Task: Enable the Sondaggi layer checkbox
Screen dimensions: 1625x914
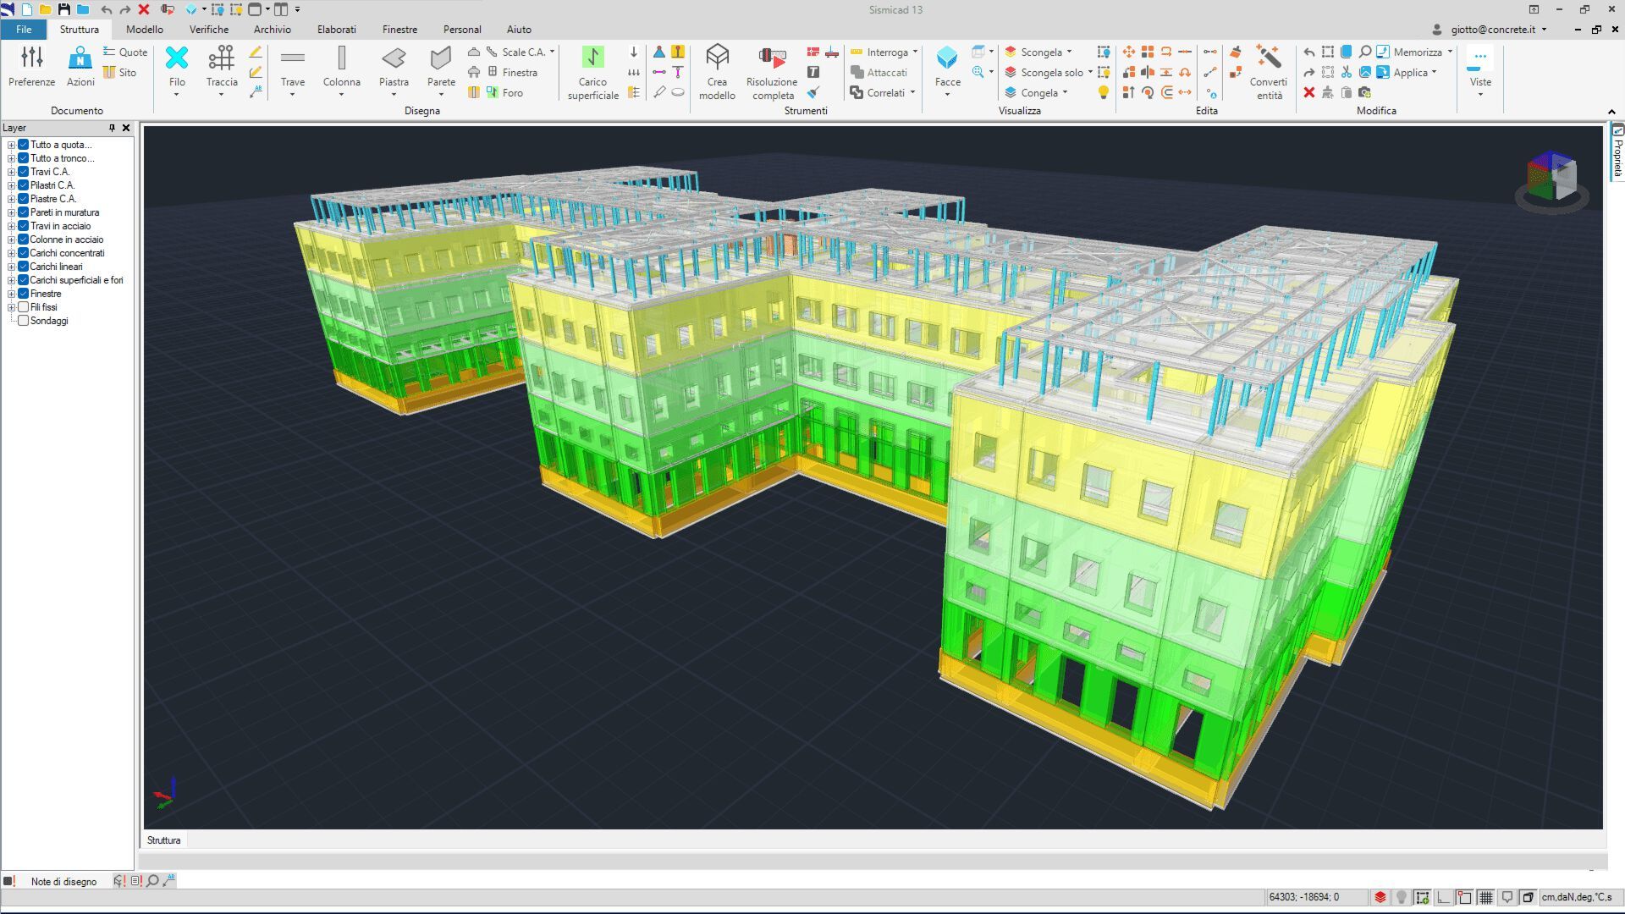Action: (x=24, y=321)
